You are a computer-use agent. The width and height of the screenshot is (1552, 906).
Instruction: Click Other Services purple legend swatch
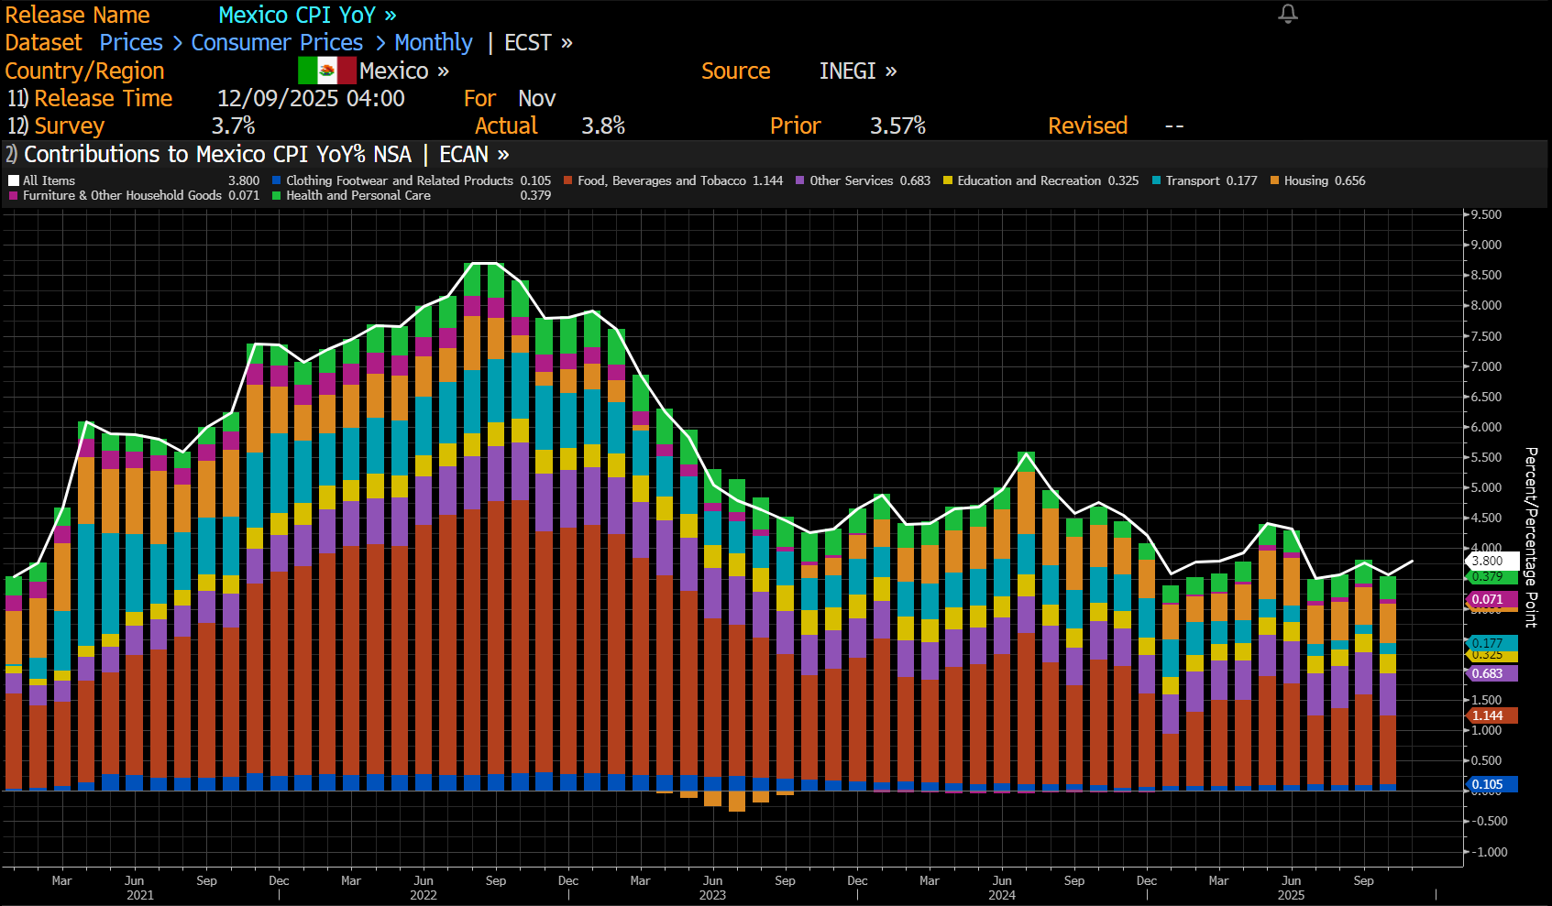point(800,180)
